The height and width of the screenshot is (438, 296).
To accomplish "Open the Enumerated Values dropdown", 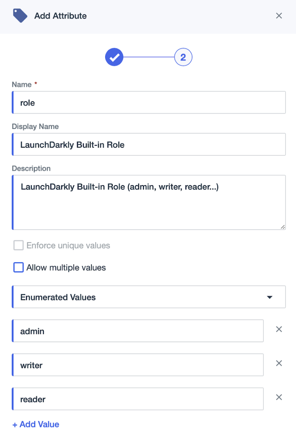I will [149, 297].
